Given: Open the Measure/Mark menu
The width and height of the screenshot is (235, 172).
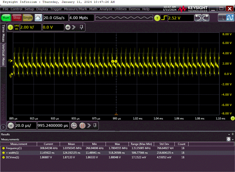Looking at the screenshot, I should 76,8.
